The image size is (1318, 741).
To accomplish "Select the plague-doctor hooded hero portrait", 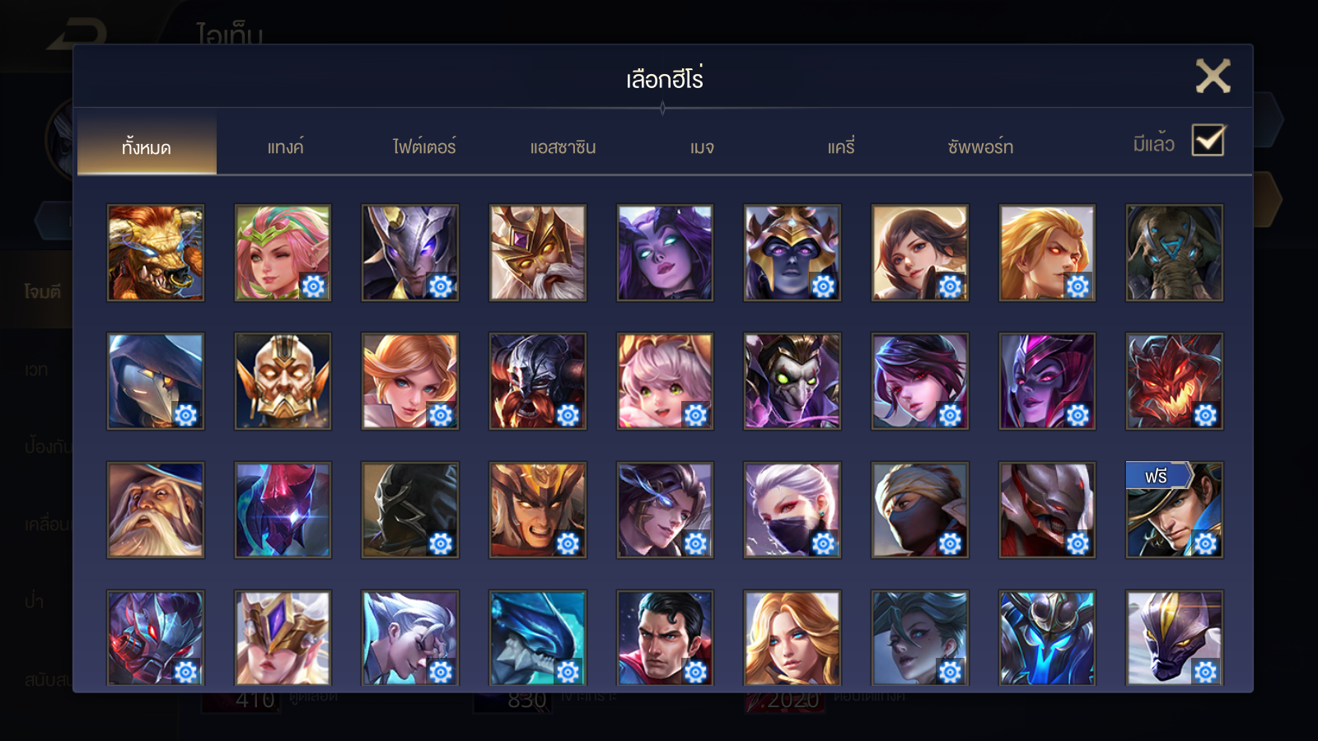I will (x=156, y=381).
